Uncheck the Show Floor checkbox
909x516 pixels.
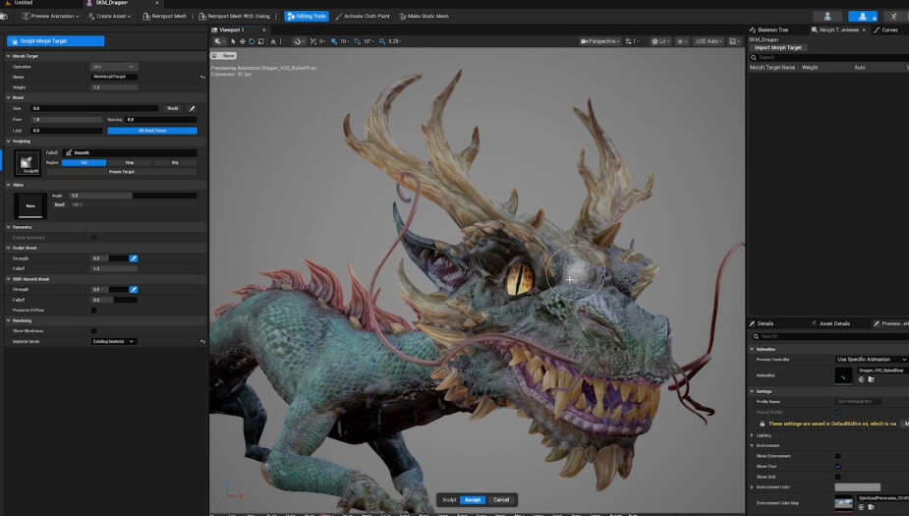click(x=837, y=466)
